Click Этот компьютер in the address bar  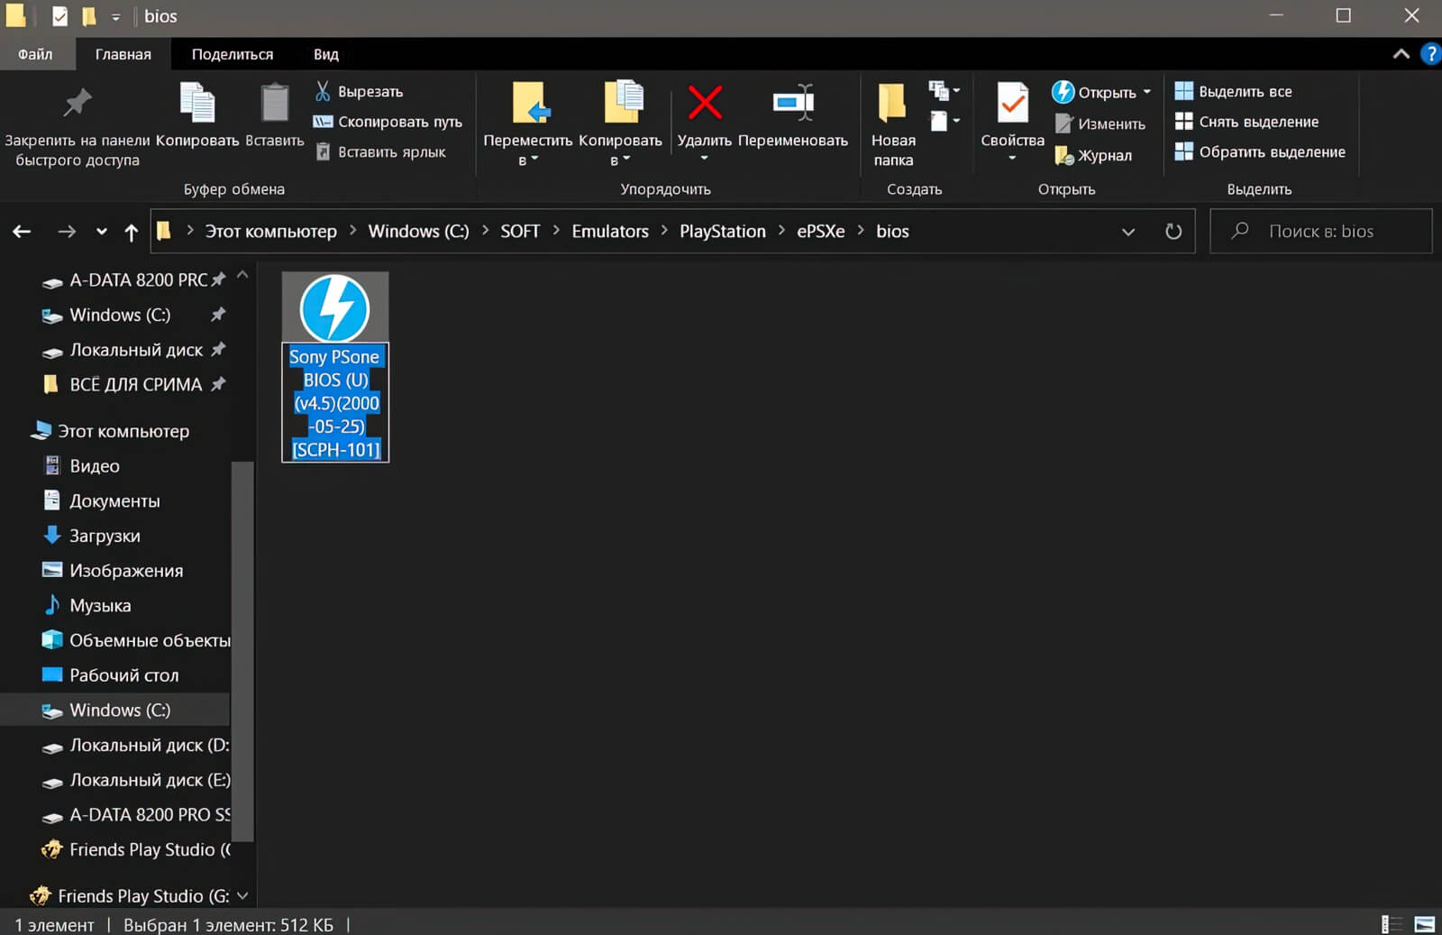tap(271, 231)
